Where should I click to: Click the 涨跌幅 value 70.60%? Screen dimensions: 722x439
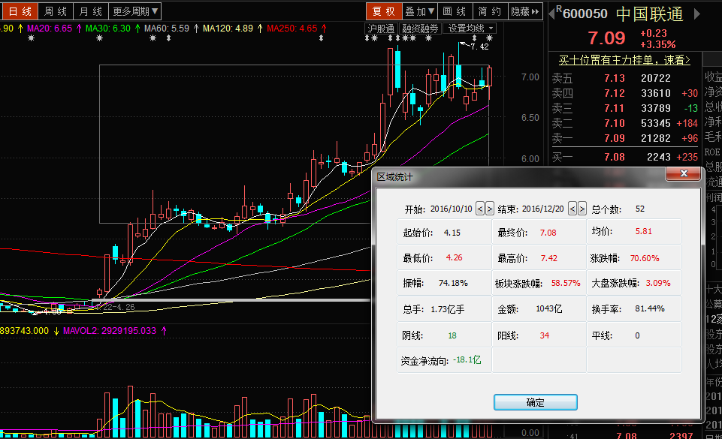pyautogui.click(x=645, y=258)
